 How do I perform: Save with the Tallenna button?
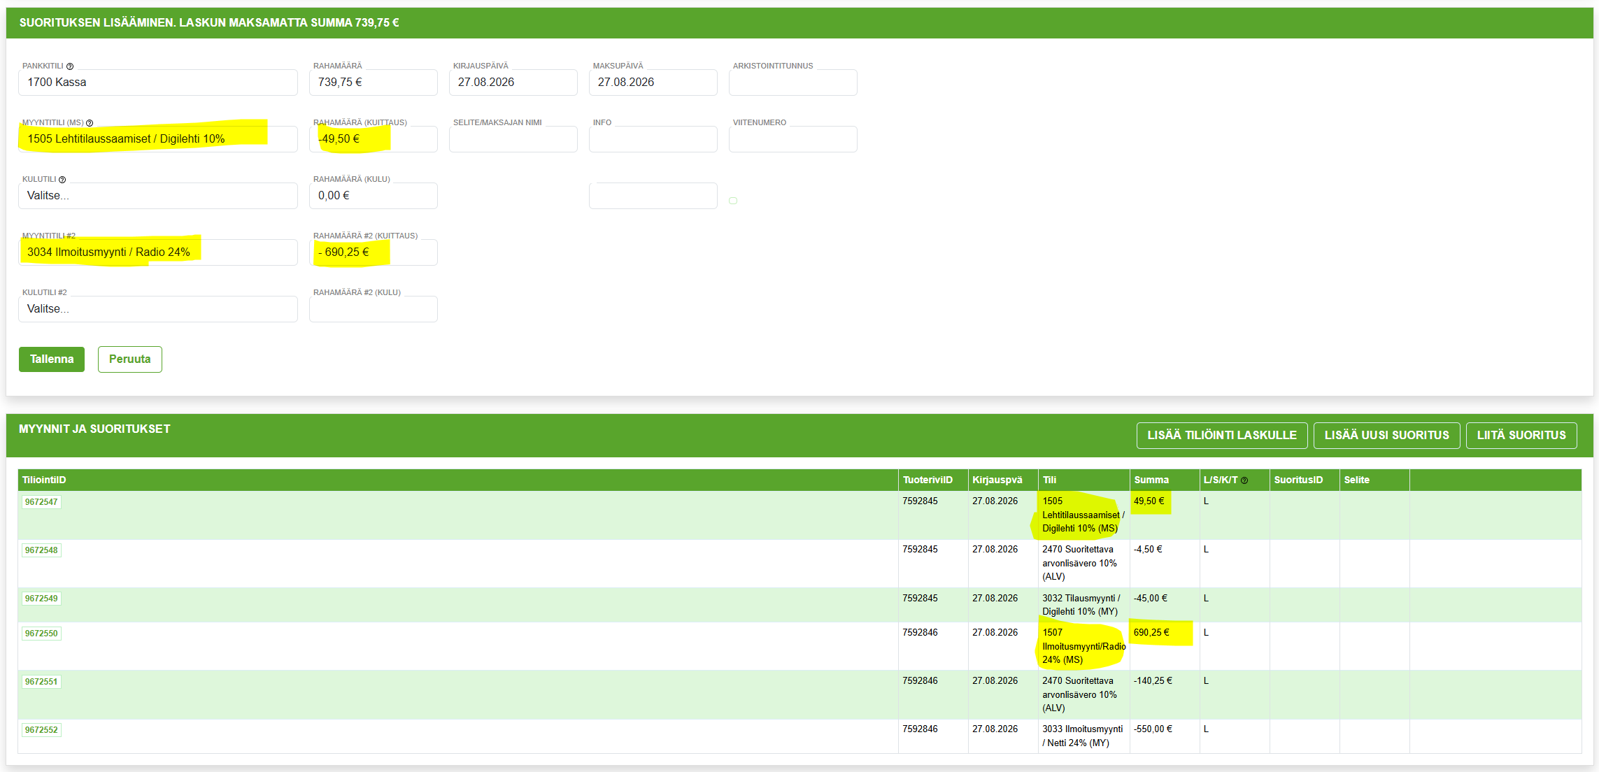[52, 359]
